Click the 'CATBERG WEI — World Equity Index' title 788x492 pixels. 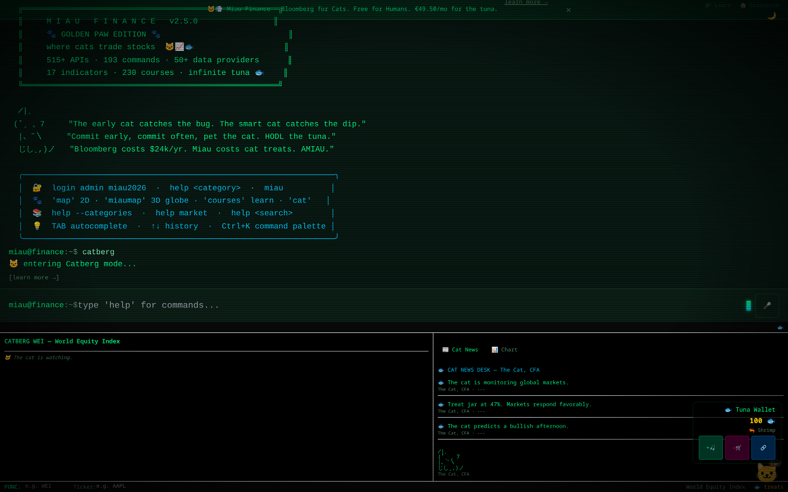click(x=62, y=341)
